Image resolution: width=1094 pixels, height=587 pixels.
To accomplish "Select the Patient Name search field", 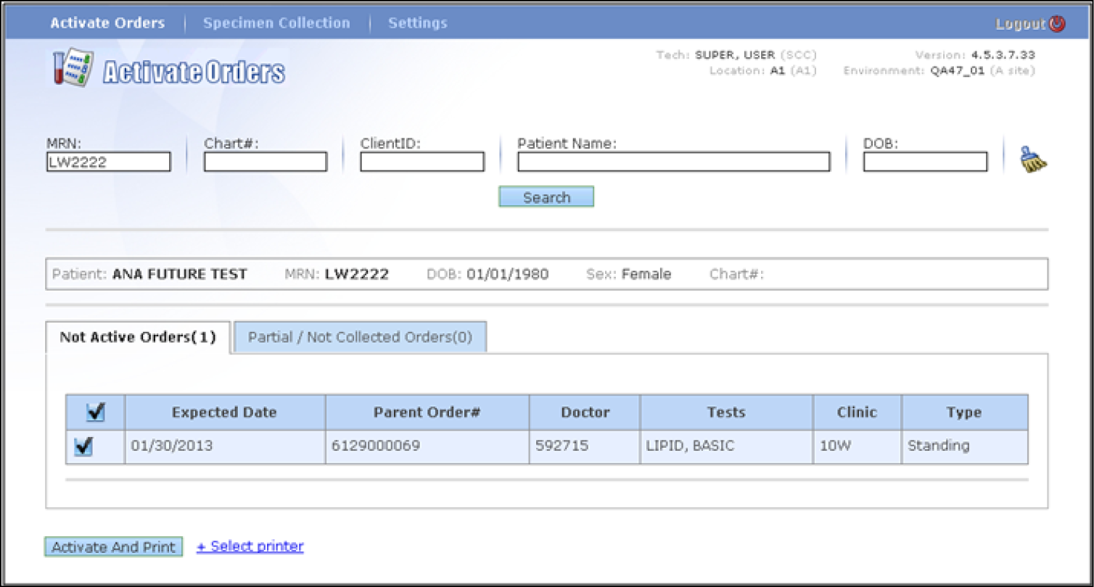I will click(673, 162).
